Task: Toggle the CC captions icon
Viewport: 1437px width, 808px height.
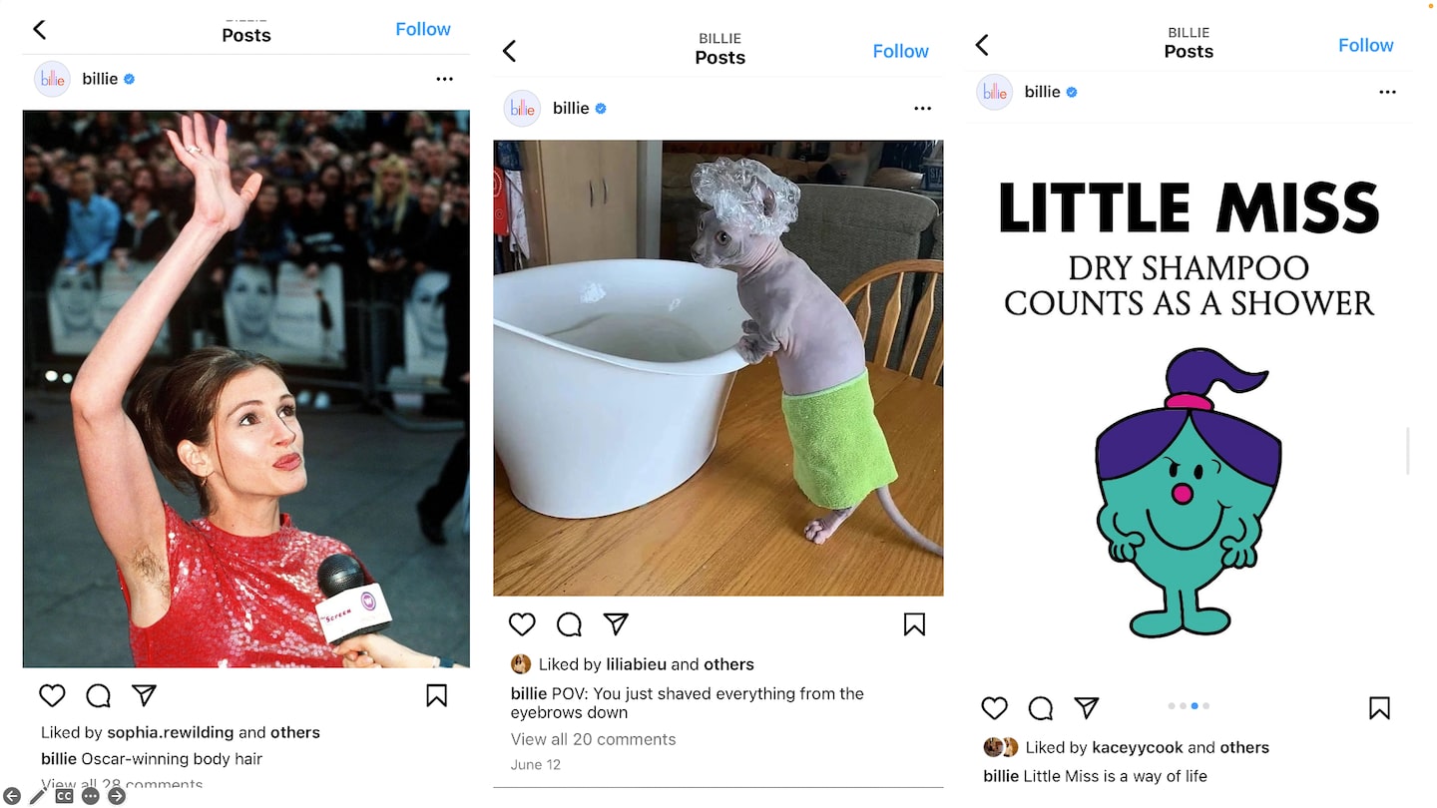Action: pos(64,796)
